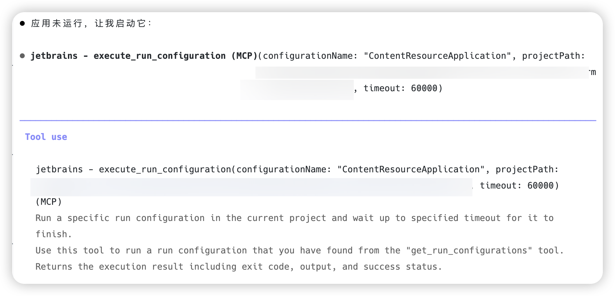Click the Chinese message text at the top
The image size is (615, 296).
(91, 23)
